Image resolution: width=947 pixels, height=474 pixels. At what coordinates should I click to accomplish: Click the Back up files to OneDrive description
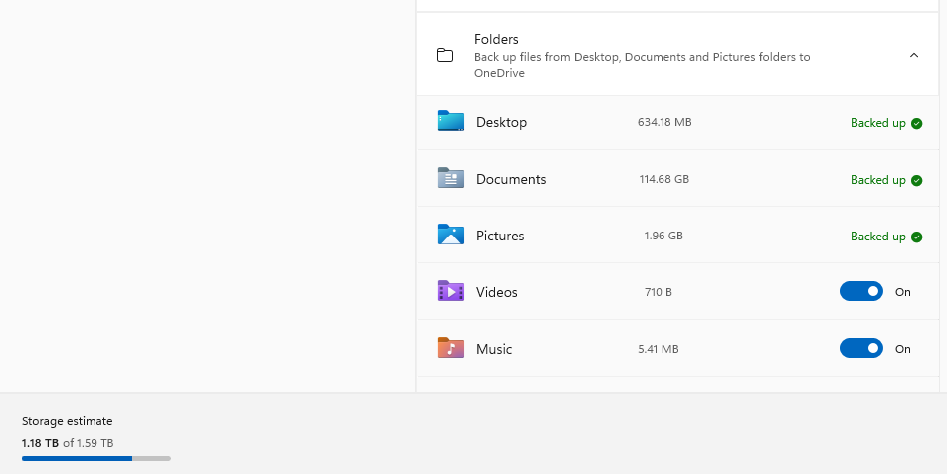point(642,65)
